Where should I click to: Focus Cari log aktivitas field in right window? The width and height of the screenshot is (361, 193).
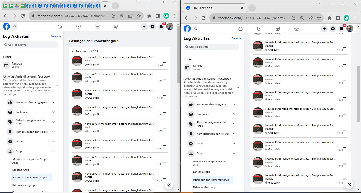pos(211,47)
